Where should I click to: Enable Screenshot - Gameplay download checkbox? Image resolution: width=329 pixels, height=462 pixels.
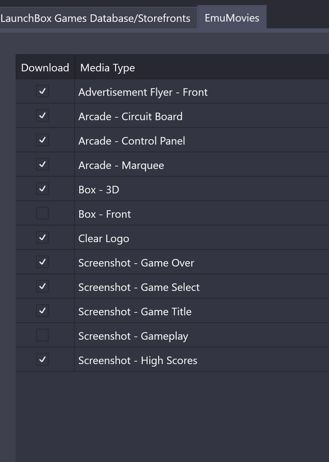click(42, 335)
